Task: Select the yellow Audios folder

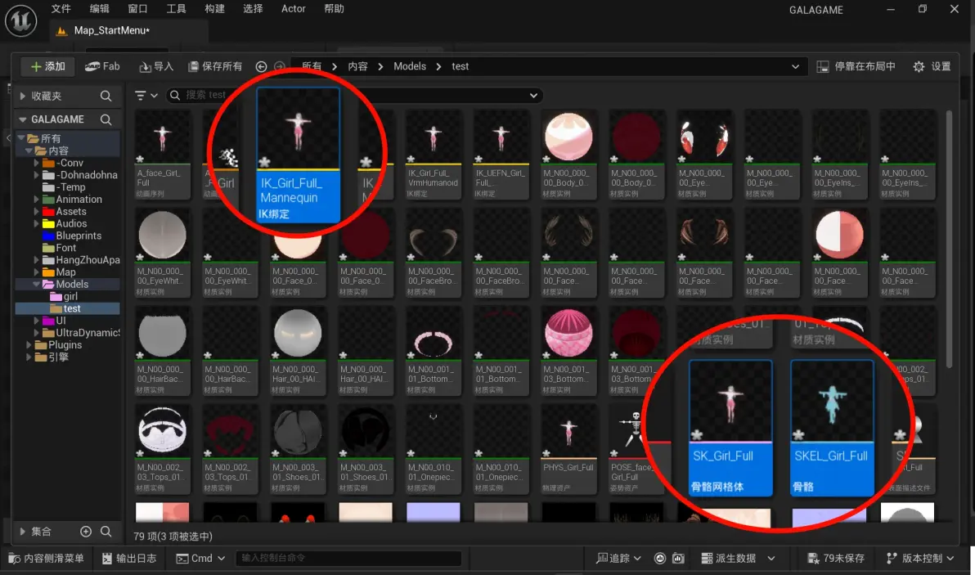Action: (64, 224)
